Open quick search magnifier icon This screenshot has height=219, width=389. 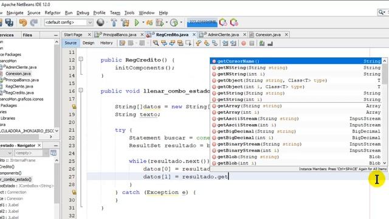click(381, 12)
